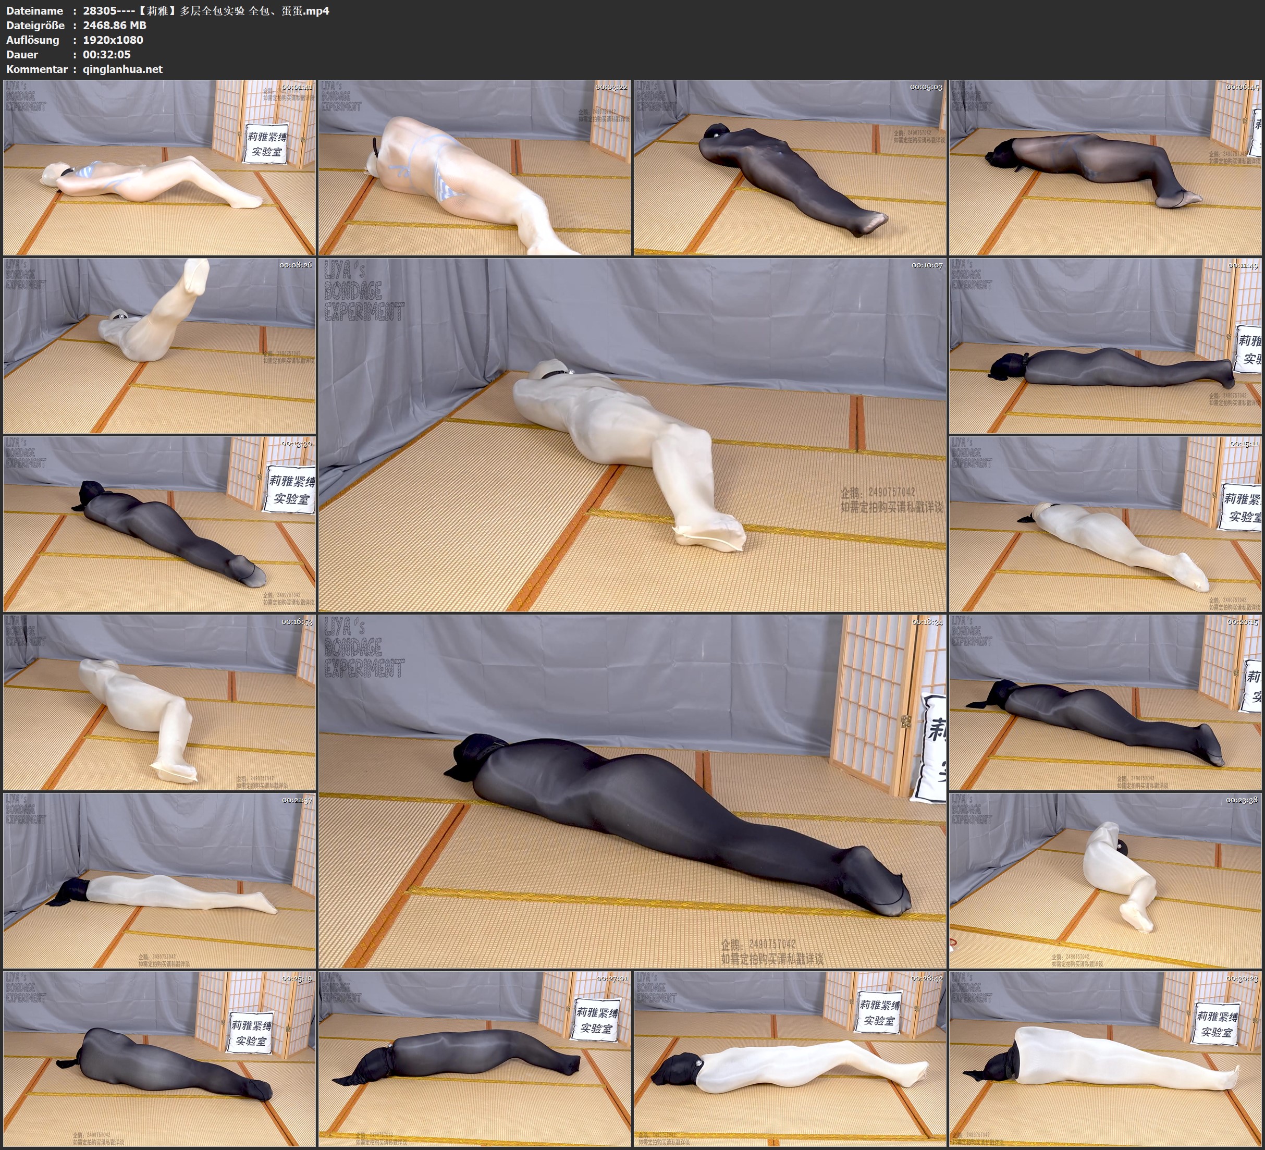Open the thumbnail timestamped 00:23:38

(1106, 880)
